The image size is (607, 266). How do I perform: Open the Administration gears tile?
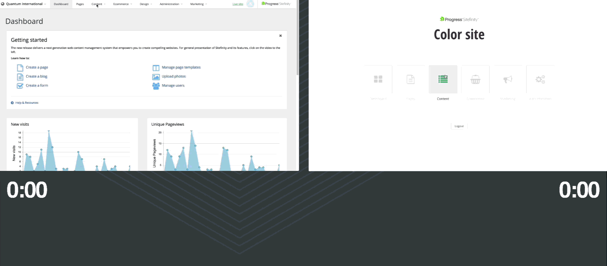540,79
